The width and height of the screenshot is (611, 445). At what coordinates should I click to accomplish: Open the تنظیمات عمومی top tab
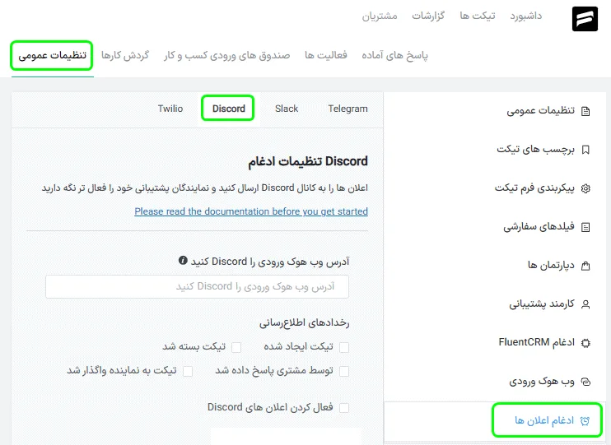click(52, 55)
